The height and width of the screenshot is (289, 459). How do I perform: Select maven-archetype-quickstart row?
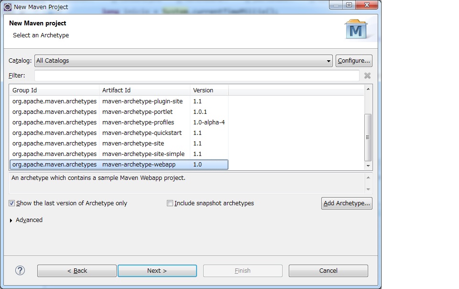coord(119,133)
